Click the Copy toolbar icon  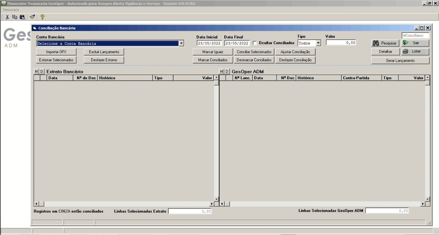pos(15,17)
